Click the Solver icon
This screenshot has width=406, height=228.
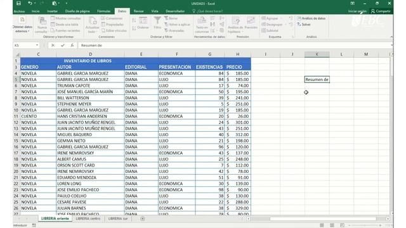tap(304, 24)
